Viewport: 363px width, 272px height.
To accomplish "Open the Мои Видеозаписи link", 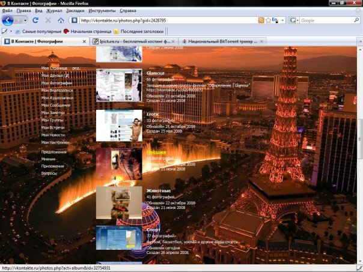I will point(57,90).
